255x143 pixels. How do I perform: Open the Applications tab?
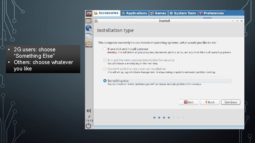click(135, 13)
